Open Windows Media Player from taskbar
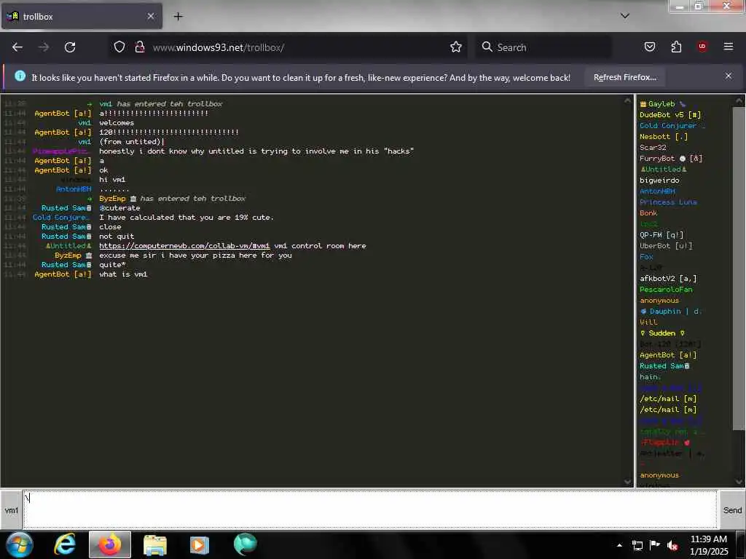The height and width of the screenshot is (559, 746). (200, 544)
